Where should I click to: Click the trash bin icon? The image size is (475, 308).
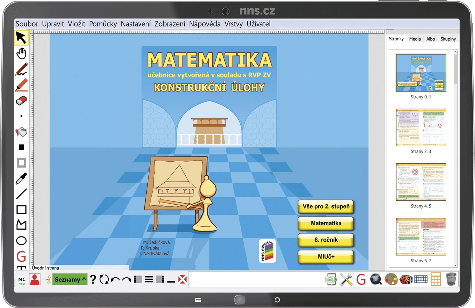tap(451, 279)
